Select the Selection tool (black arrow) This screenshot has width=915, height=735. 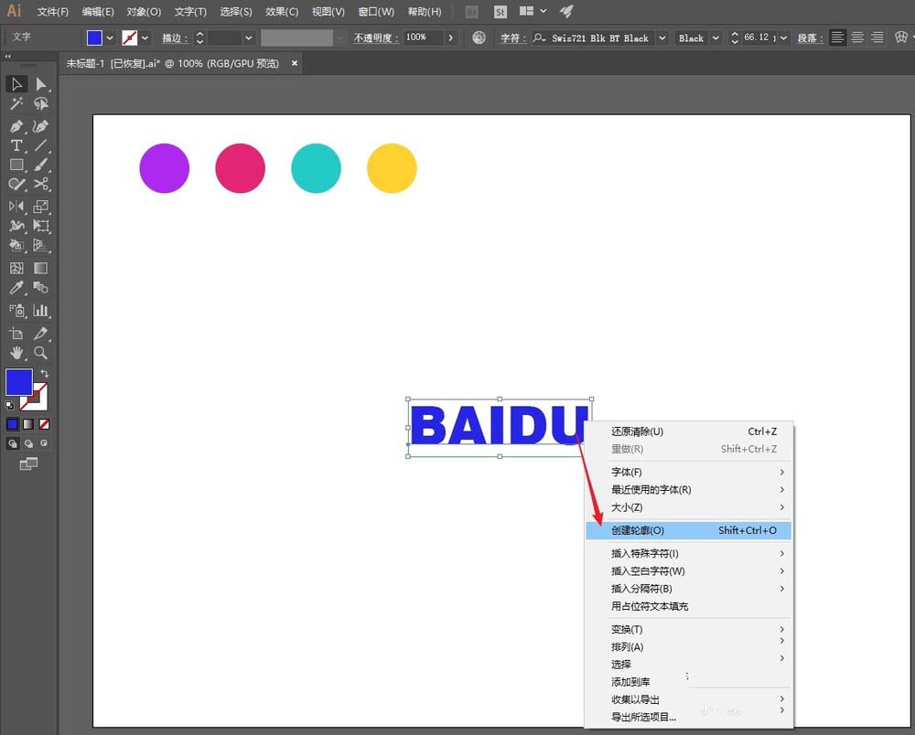pyautogui.click(x=16, y=84)
